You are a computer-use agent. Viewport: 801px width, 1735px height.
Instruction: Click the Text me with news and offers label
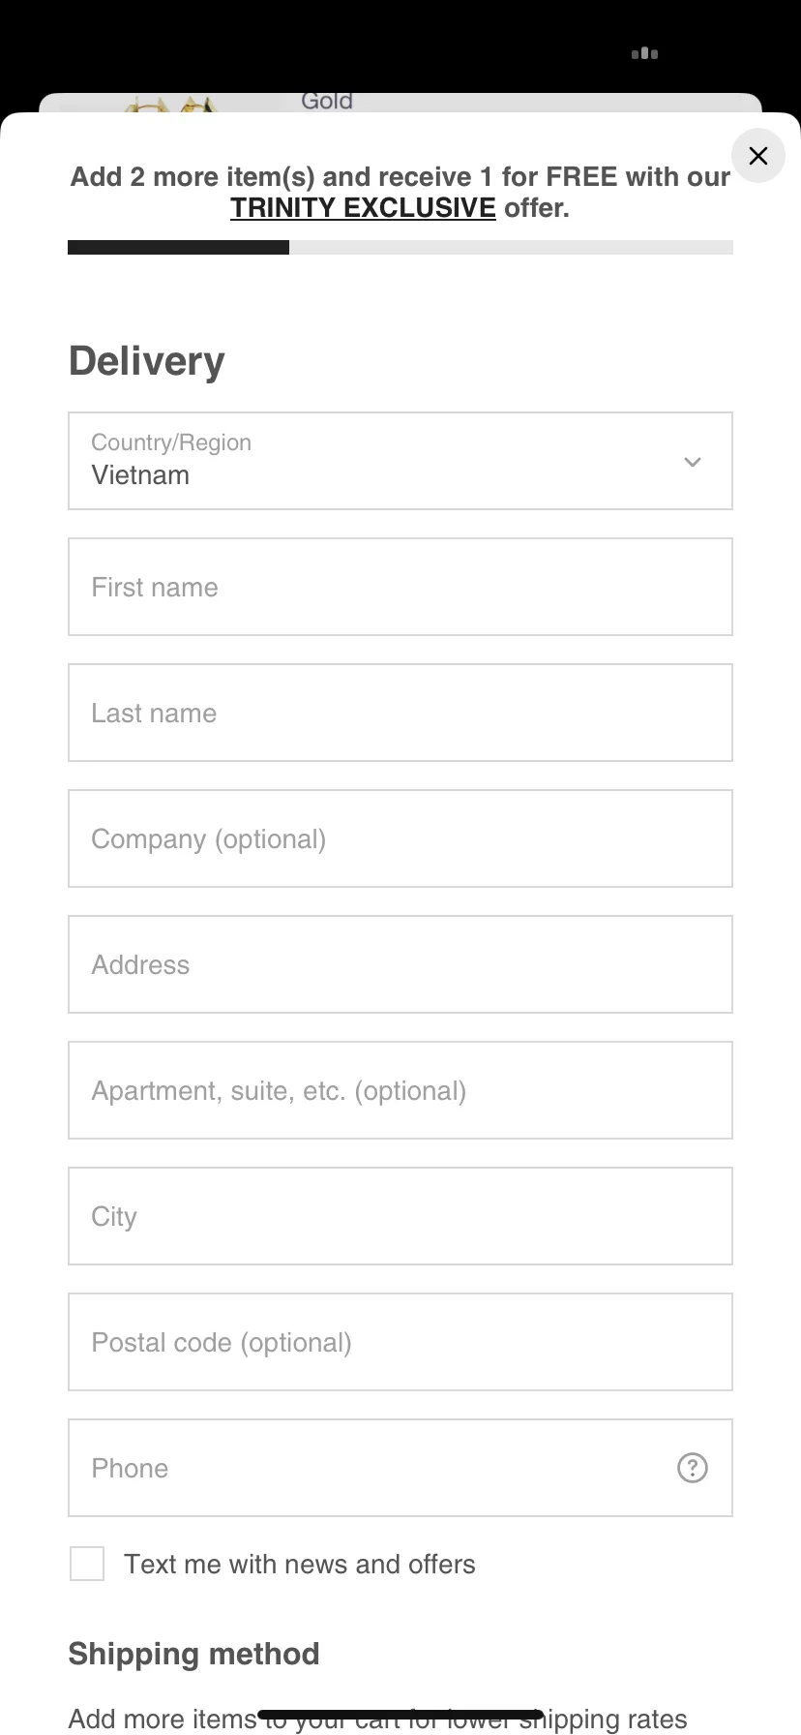coord(300,1565)
